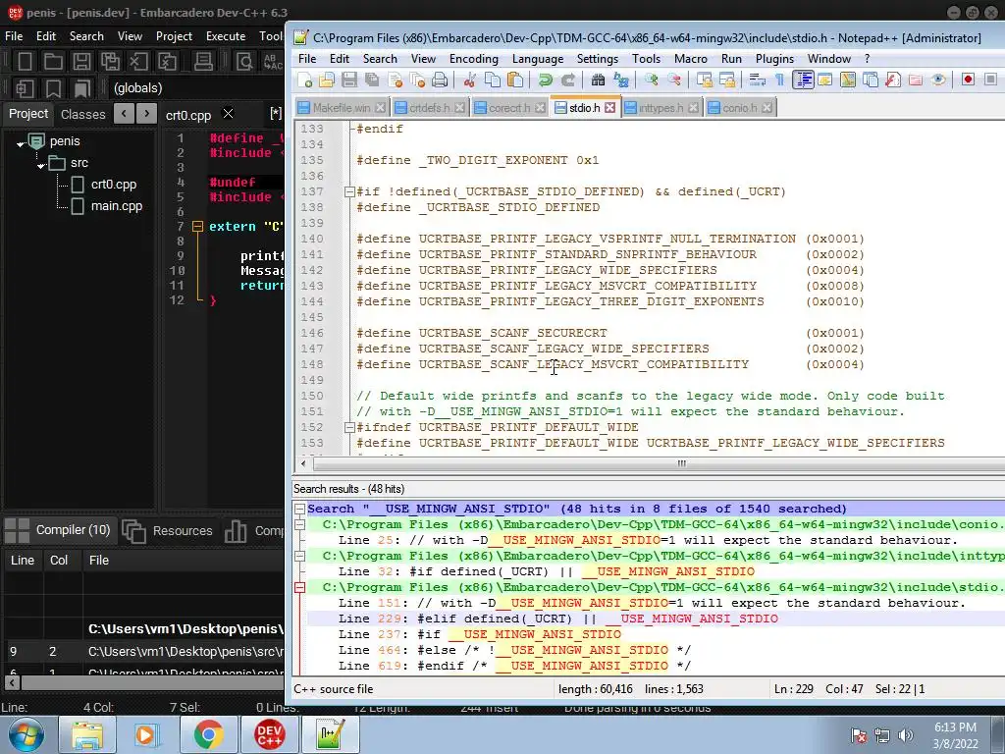Screen dimensions: 1005x754
Task: Click the Replace icon next to binoculars
Action: point(621,81)
